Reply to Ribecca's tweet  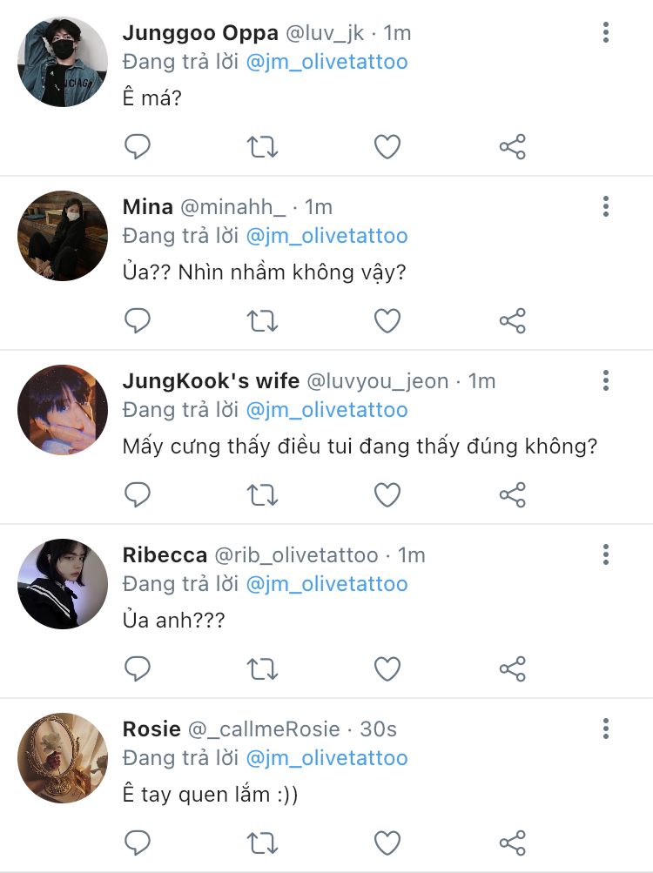[138, 669]
